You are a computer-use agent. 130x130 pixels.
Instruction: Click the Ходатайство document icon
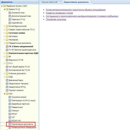(10, 23)
